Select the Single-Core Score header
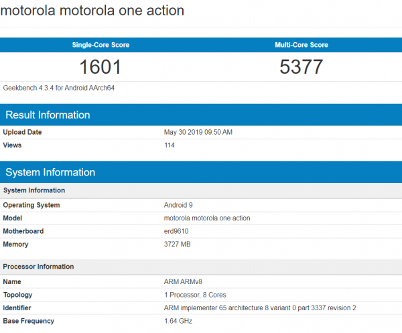Screen dimensions: 402x333 [100, 45]
